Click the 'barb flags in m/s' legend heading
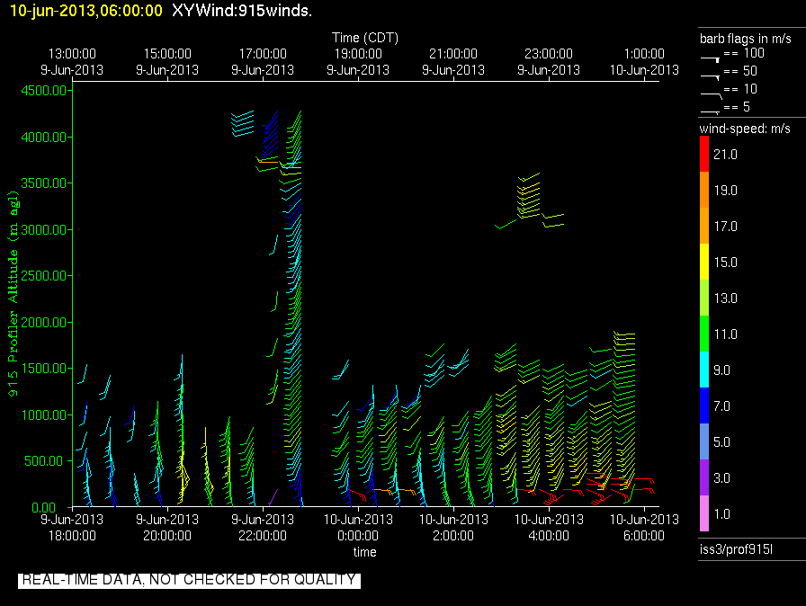806x606 pixels. [746, 39]
